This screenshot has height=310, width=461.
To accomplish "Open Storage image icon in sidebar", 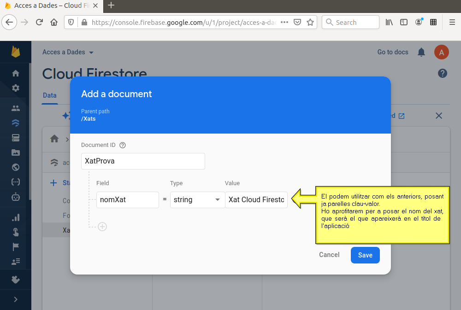I will coord(16,152).
